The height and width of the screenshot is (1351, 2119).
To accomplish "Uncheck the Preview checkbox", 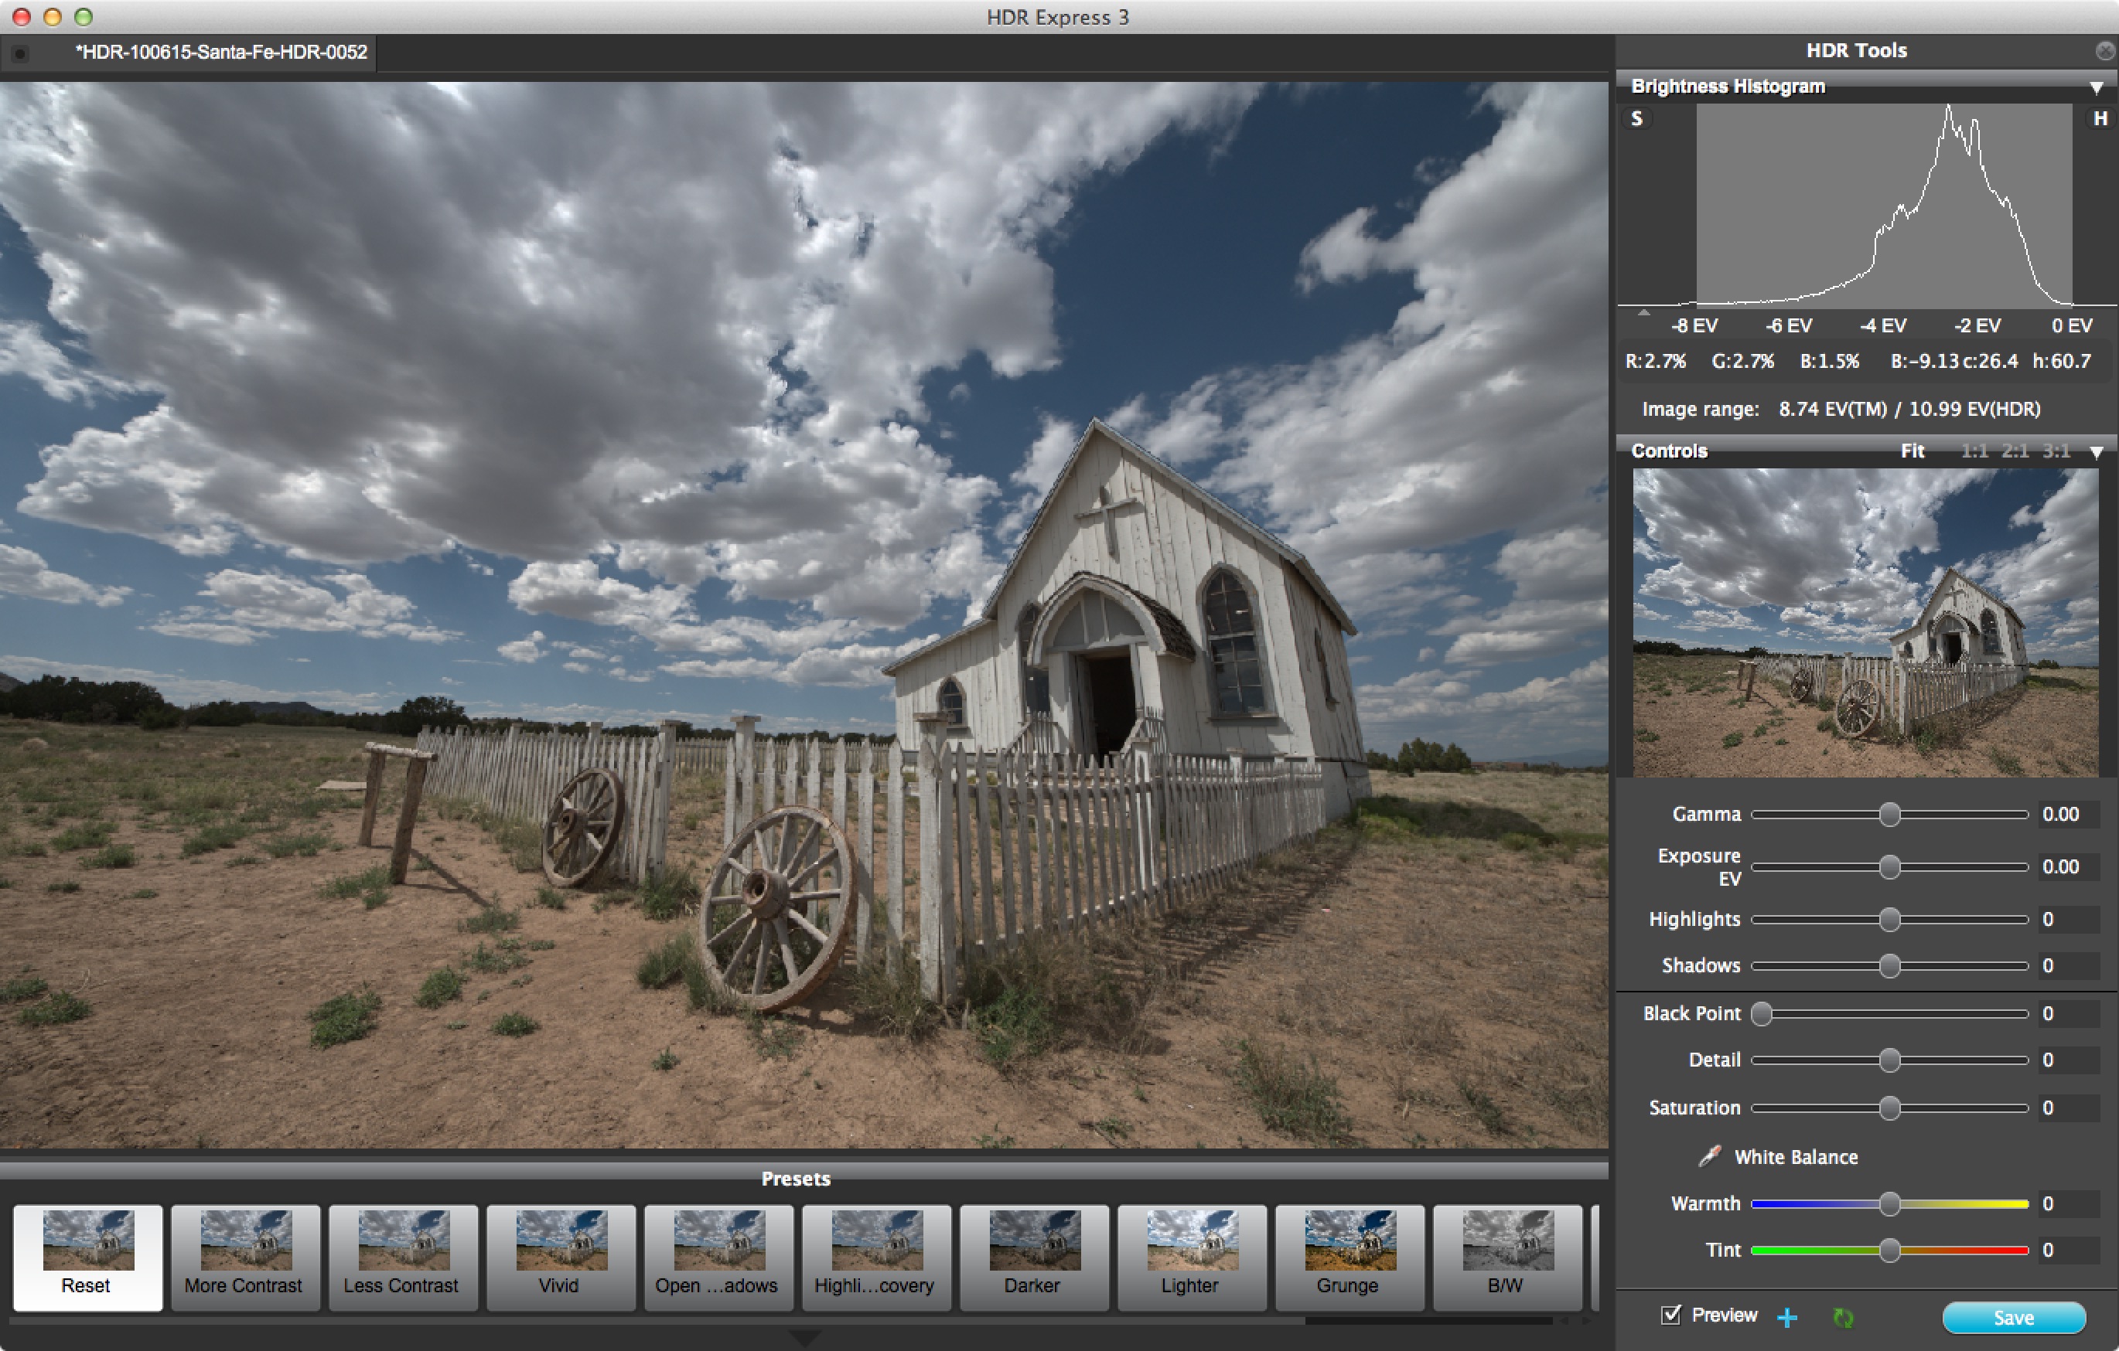I will click(1670, 1315).
